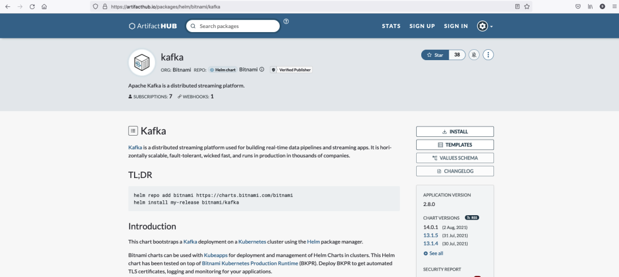Open the browser hamburger menu
Viewport: 619px width, 277px height.
click(613, 7)
